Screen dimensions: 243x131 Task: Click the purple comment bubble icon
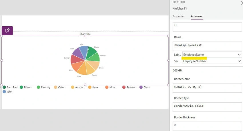(7, 31)
